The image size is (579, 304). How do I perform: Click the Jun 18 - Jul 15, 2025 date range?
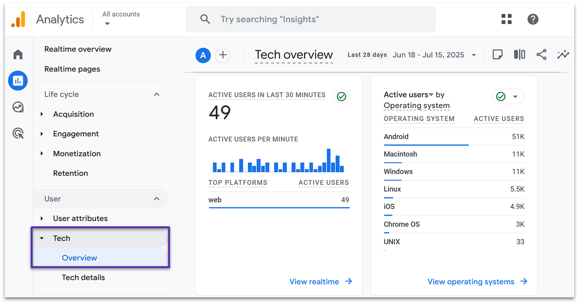coord(428,55)
